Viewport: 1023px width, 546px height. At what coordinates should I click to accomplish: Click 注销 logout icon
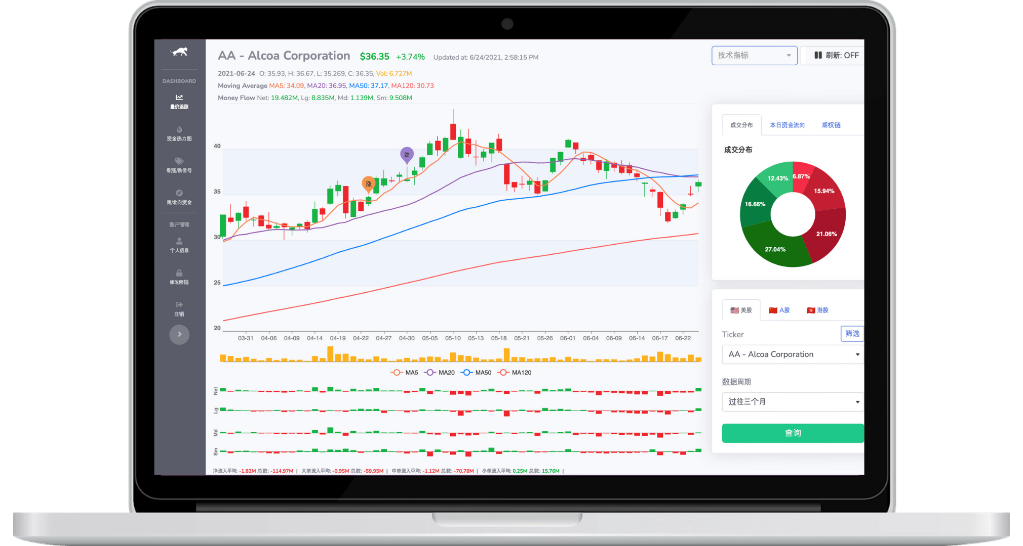tap(179, 305)
